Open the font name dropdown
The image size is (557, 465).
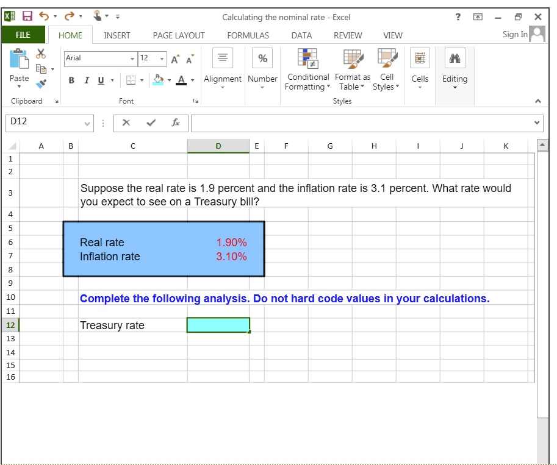[x=132, y=59]
